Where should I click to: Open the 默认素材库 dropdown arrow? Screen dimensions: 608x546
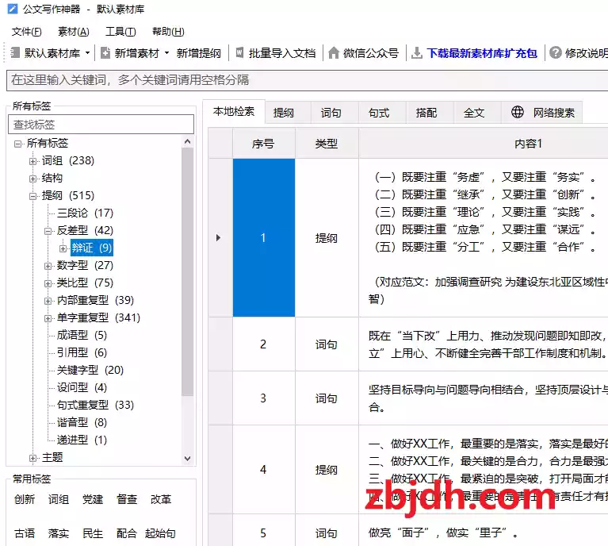tap(86, 54)
